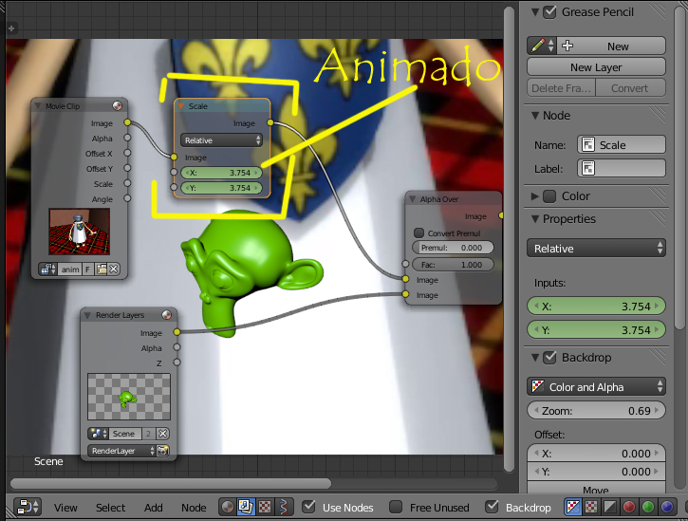Click fake user F button for anim clip
The image size is (688, 521).
pyautogui.click(x=87, y=270)
